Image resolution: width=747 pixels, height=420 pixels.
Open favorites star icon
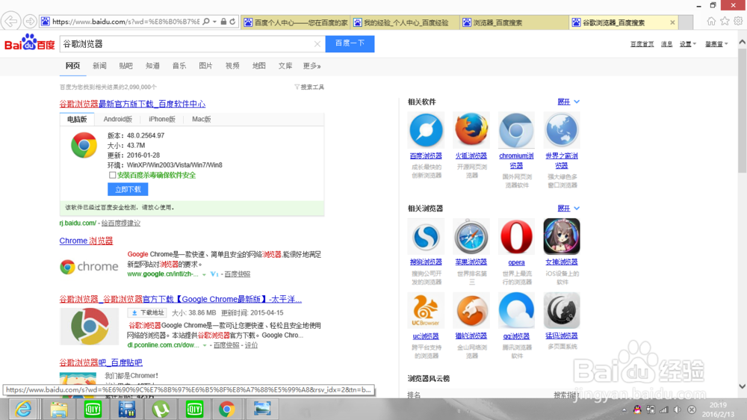(x=725, y=21)
